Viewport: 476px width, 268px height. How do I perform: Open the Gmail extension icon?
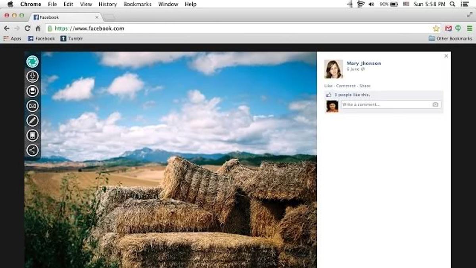[448, 28]
